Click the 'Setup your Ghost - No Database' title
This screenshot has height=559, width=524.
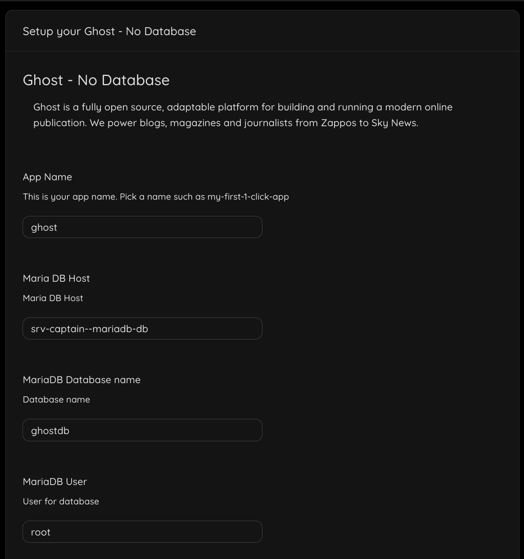[x=109, y=32]
